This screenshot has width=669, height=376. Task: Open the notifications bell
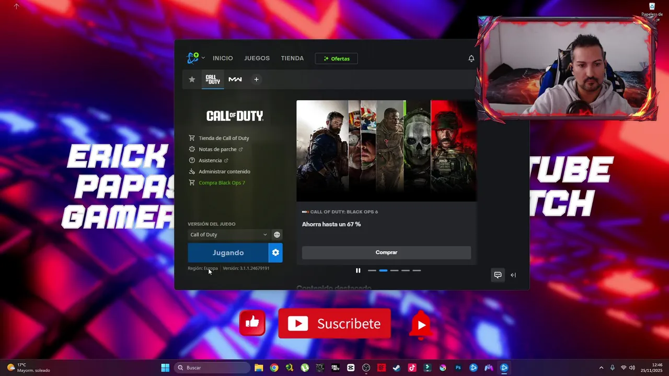(471, 58)
